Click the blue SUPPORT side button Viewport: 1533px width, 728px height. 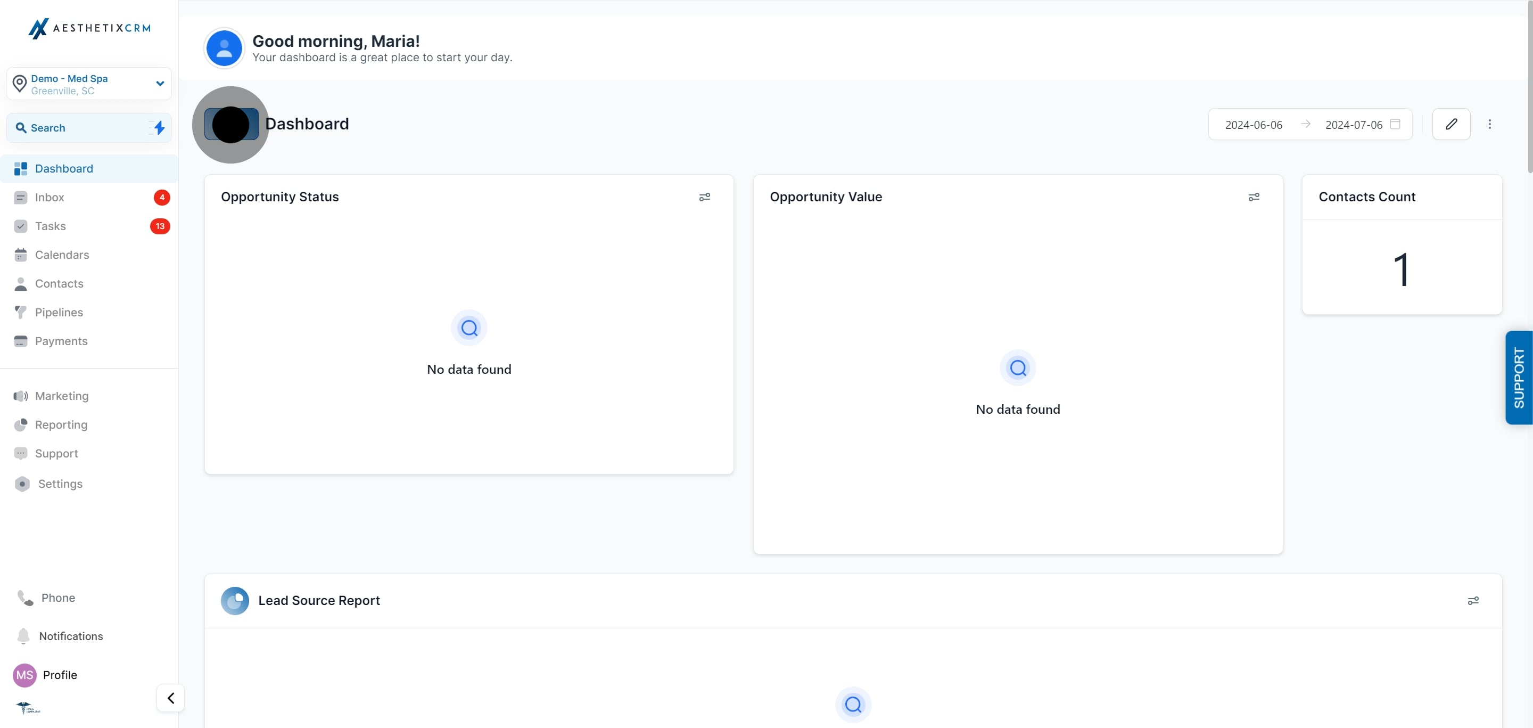(x=1519, y=378)
